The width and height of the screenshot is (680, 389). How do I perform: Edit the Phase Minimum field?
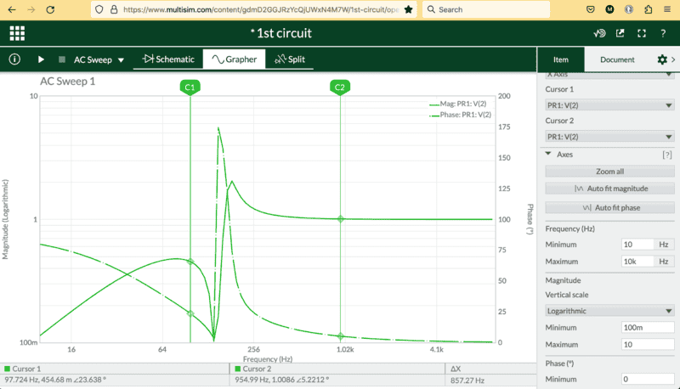point(648,379)
